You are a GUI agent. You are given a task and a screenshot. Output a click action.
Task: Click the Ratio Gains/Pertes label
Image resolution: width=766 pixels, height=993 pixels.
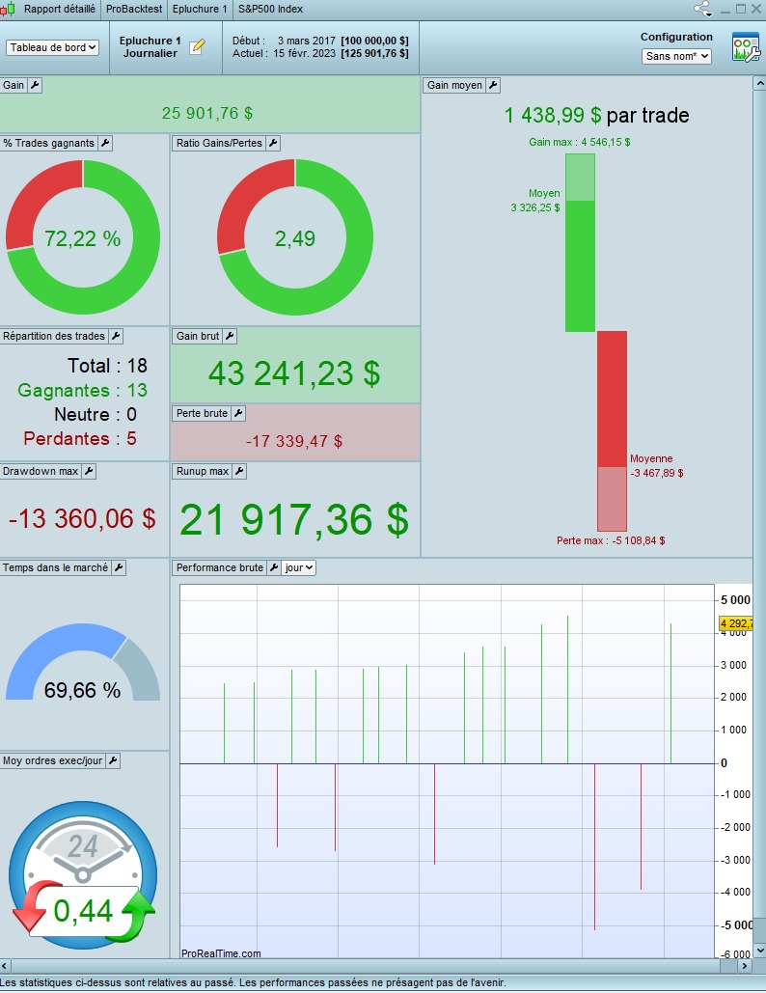click(x=219, y=143)
